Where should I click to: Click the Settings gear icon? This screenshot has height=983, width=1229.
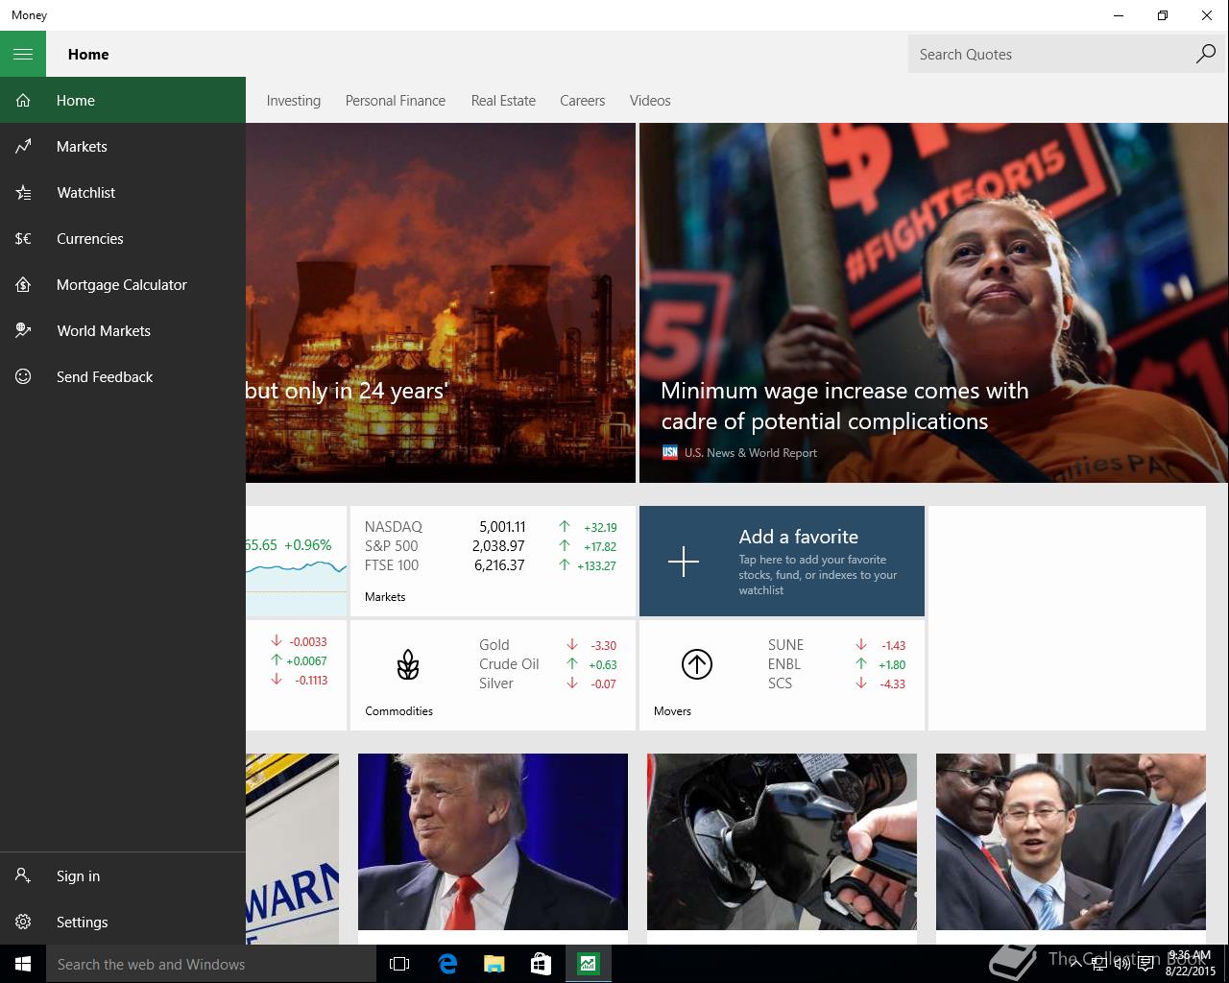[x=23, y=922]
